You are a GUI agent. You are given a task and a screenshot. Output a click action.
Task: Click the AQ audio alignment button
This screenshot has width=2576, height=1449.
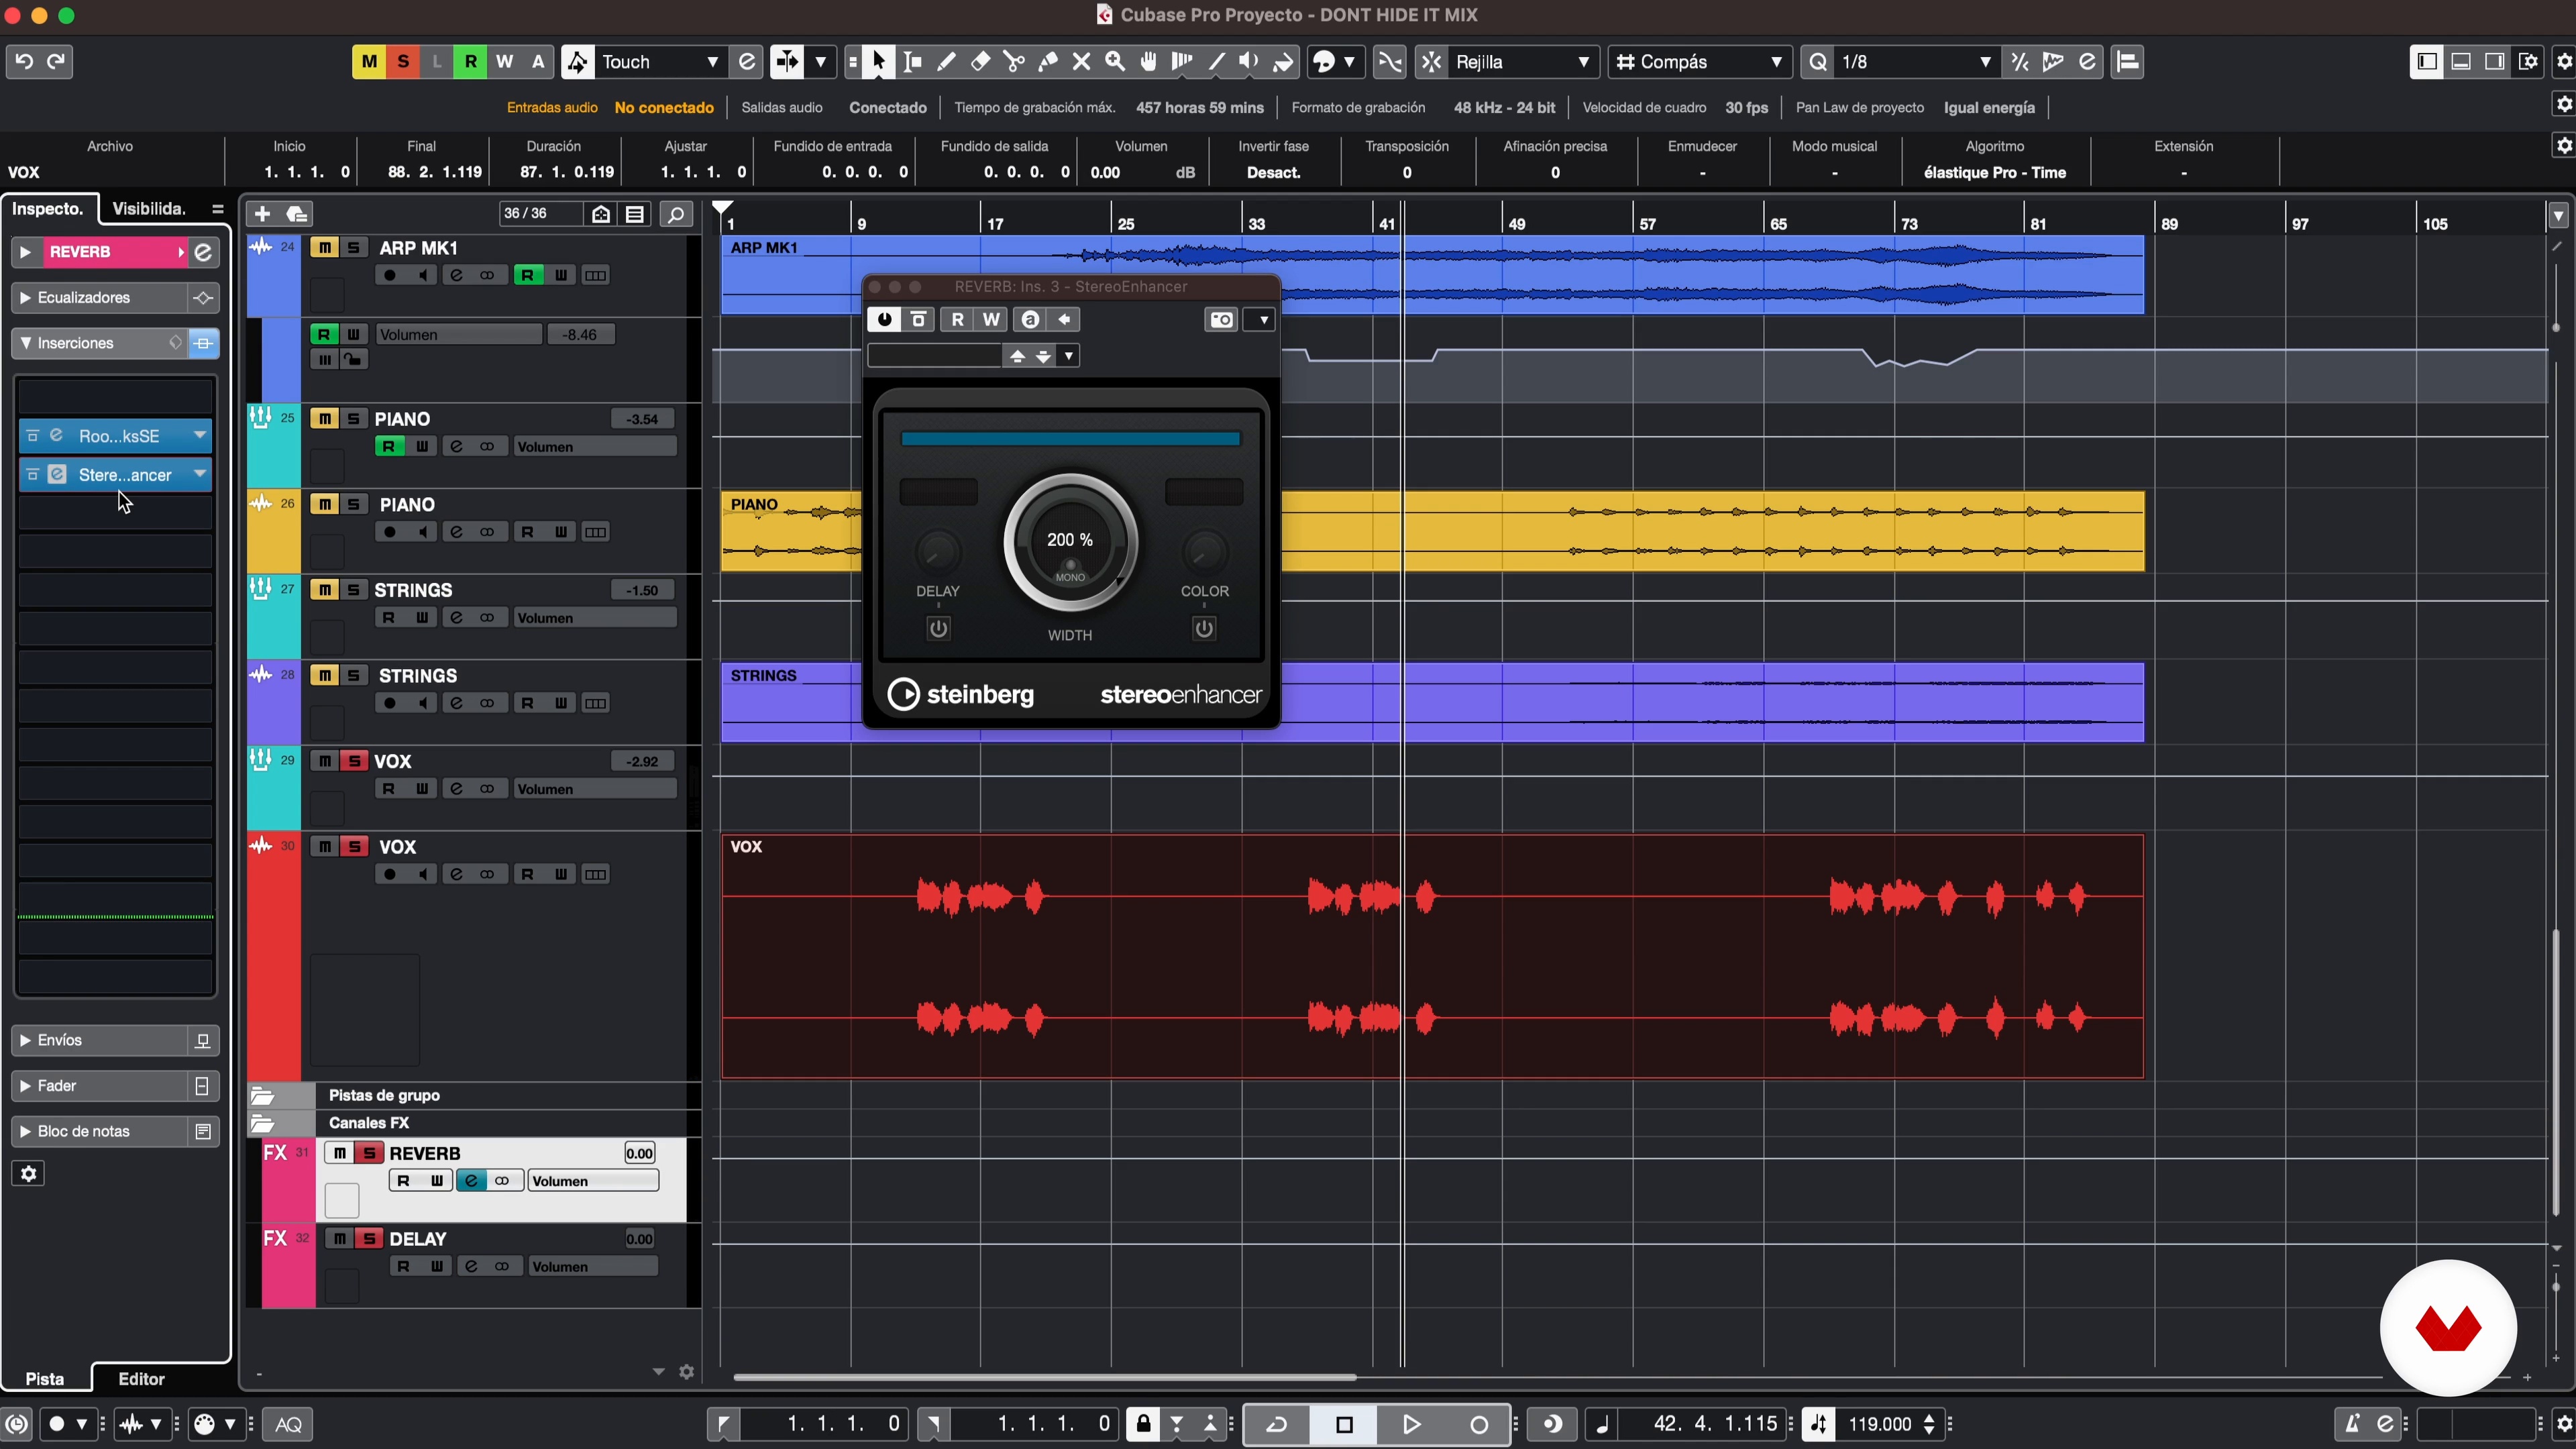[289, 1424]
